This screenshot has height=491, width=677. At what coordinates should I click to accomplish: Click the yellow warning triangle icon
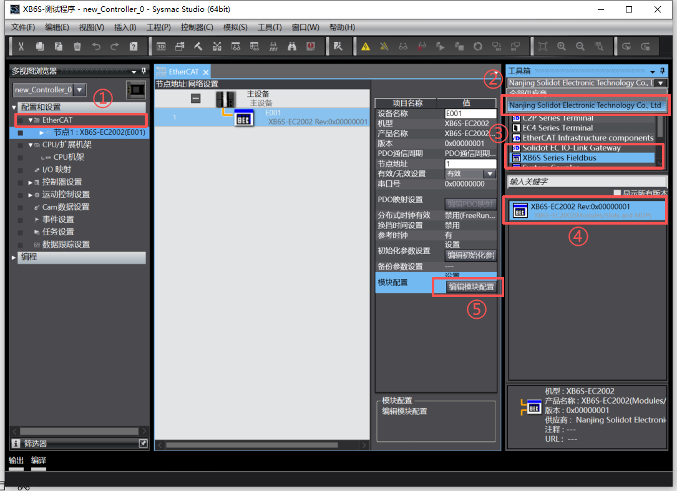point(366,46)
